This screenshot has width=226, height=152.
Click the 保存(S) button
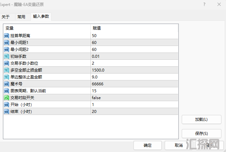point(201,134)
